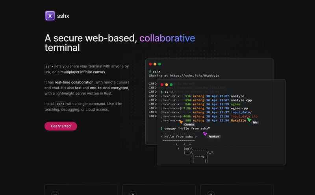Click the "$ sshx" command line
315x195 pixels.
tap(155, 72)
